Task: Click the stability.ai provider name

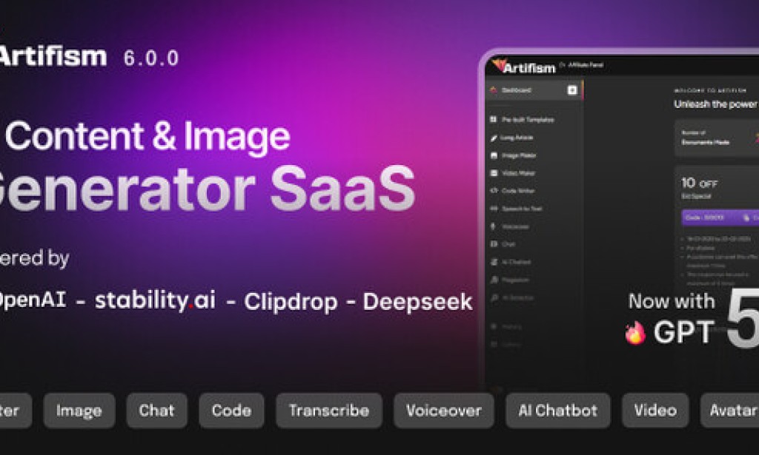Action: point(155,300)
